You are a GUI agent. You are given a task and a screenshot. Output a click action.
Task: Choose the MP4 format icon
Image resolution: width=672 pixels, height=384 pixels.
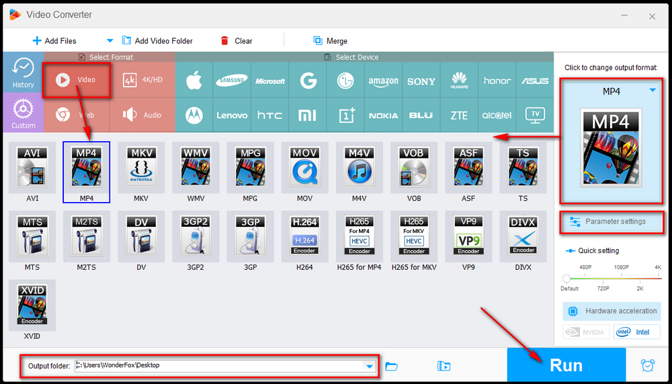point(87,167)
